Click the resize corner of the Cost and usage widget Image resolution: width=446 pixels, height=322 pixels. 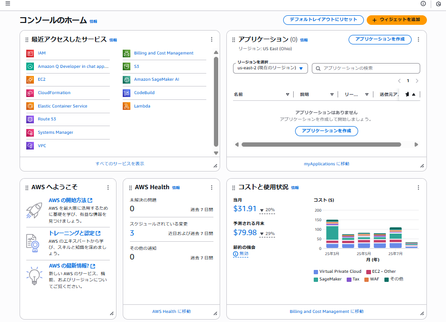point(422,313)
